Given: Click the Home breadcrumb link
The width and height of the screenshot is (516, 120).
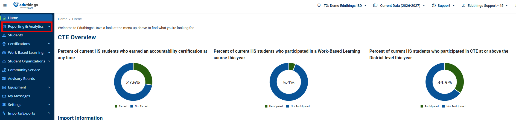Looking at the screenshot, I should [63, 19].
